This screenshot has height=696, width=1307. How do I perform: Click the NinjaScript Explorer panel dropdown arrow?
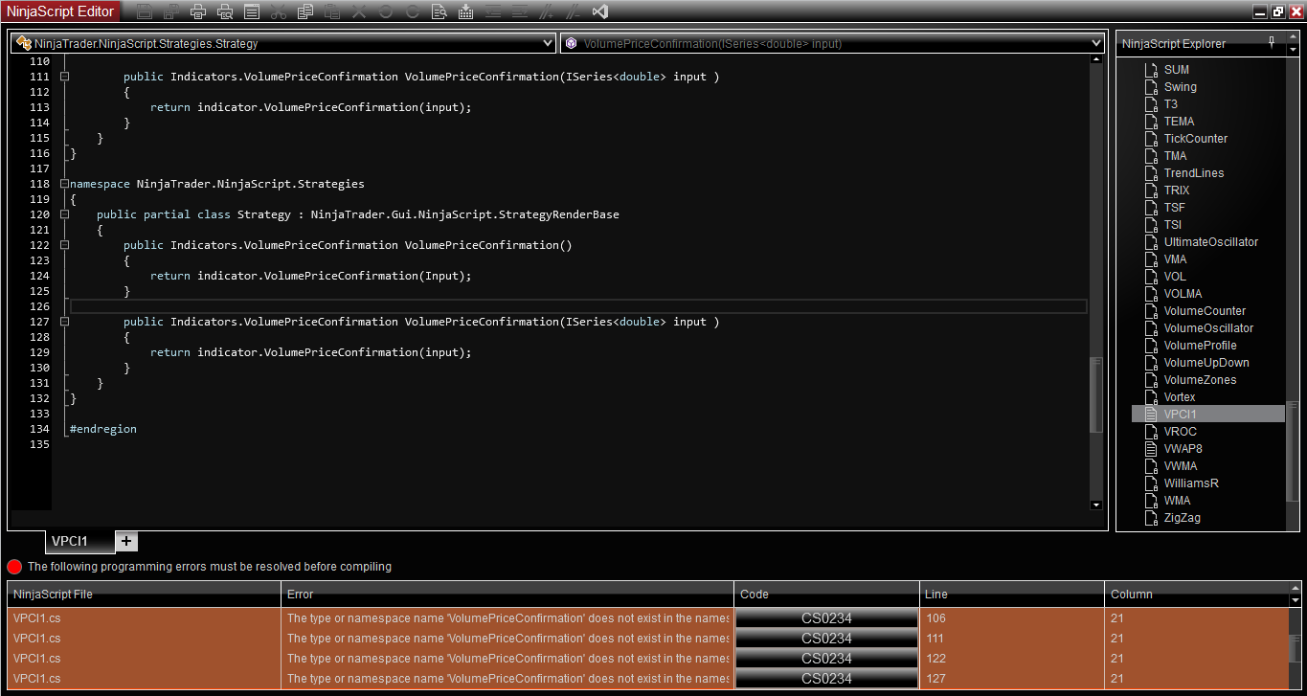(x=1291, y=48)
